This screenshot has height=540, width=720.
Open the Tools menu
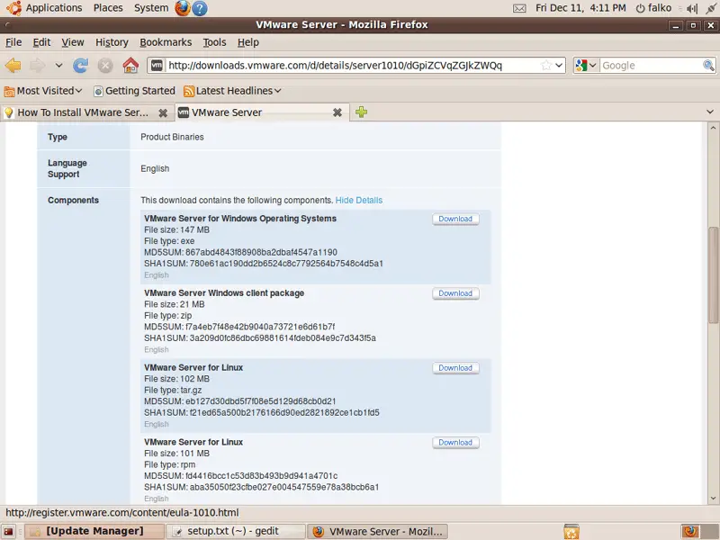[214, 42]
